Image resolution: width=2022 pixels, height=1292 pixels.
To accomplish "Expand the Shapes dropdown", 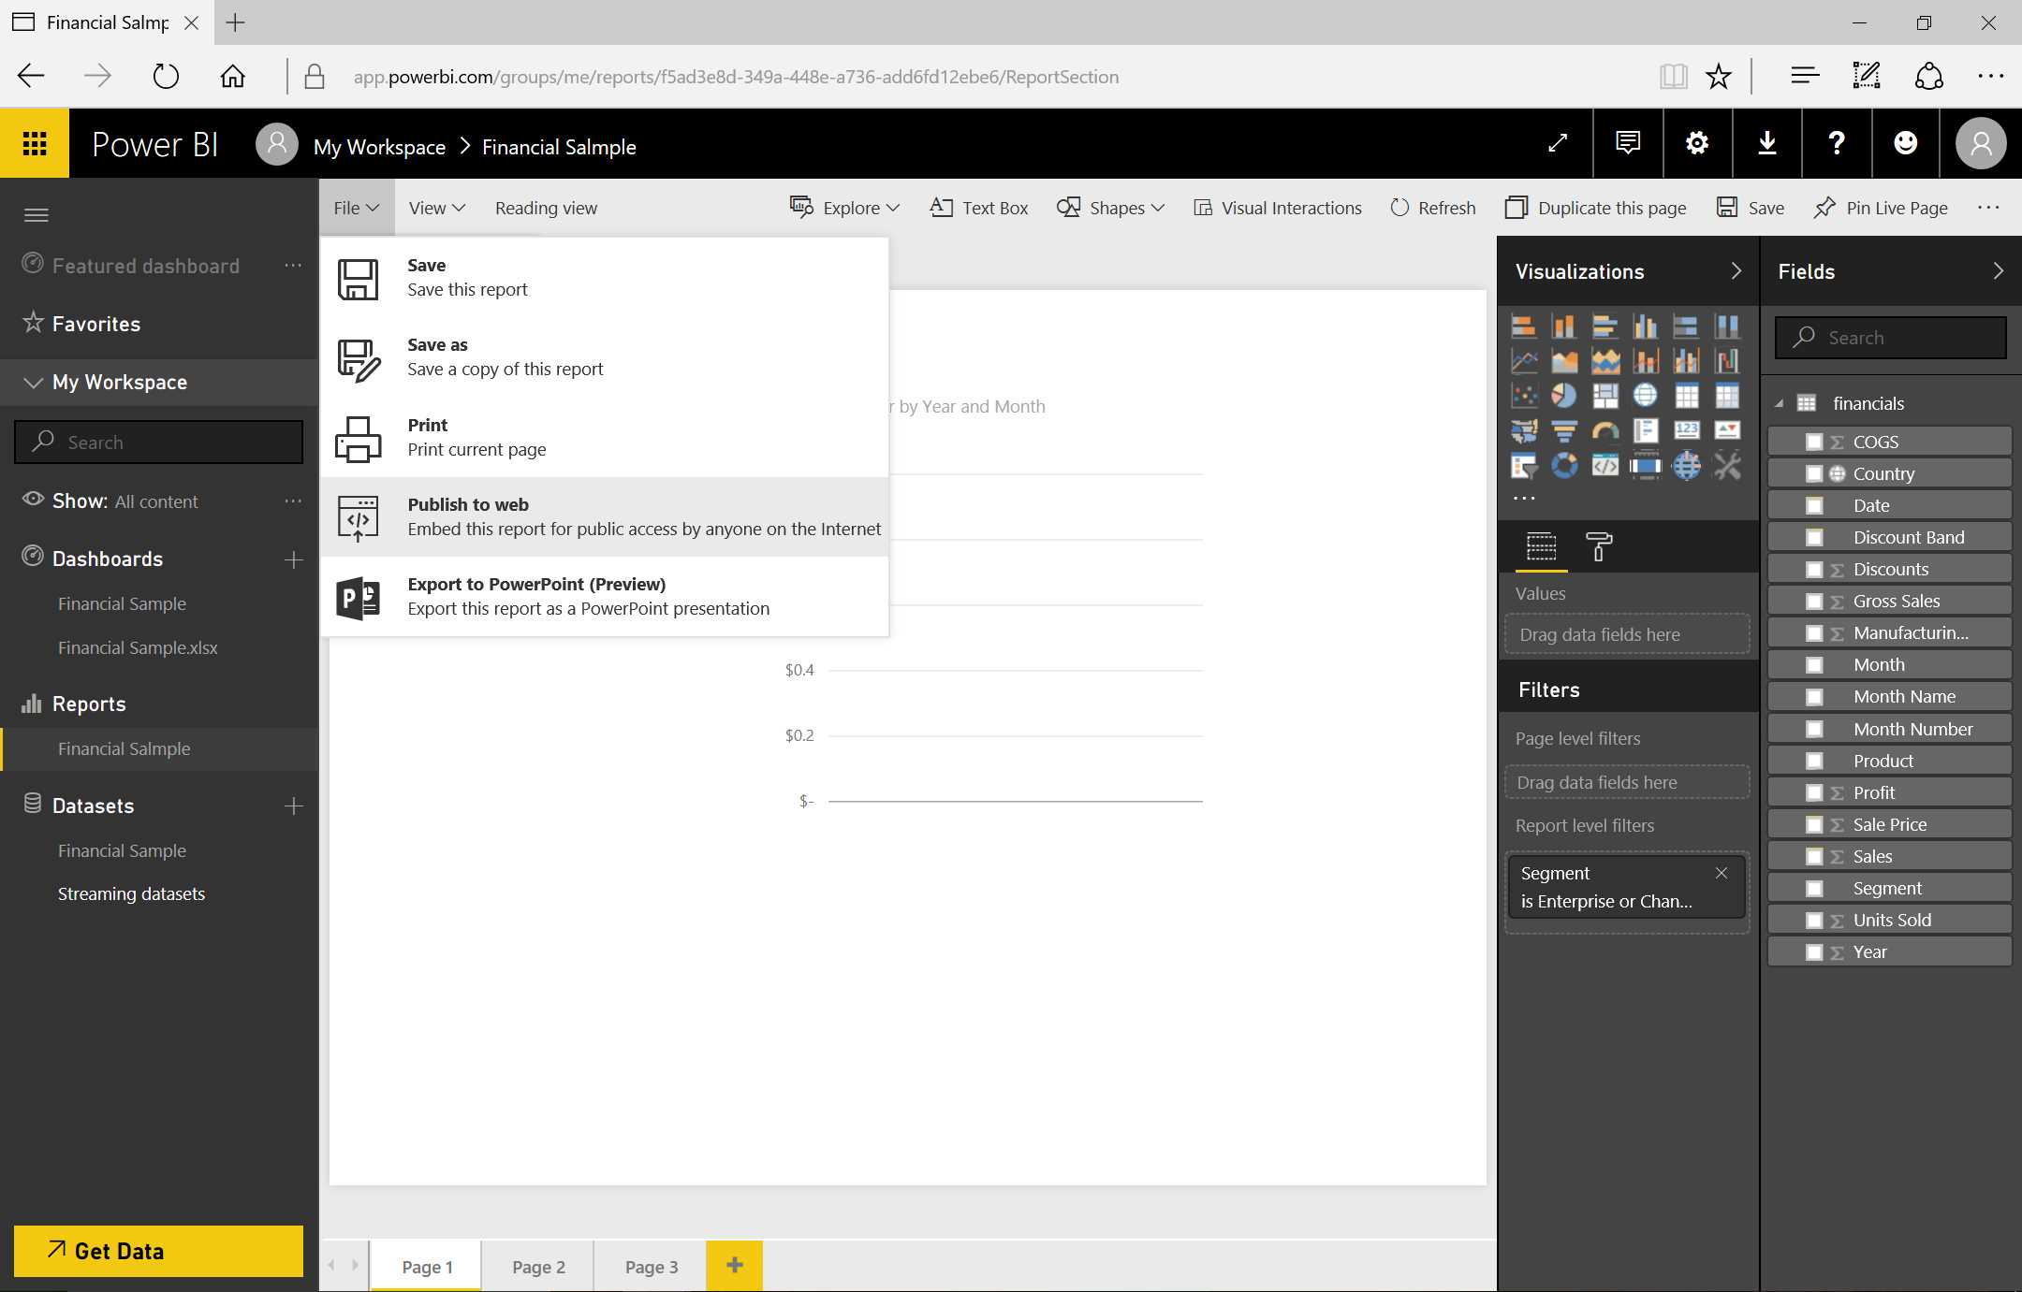I will coord(1111,208).
